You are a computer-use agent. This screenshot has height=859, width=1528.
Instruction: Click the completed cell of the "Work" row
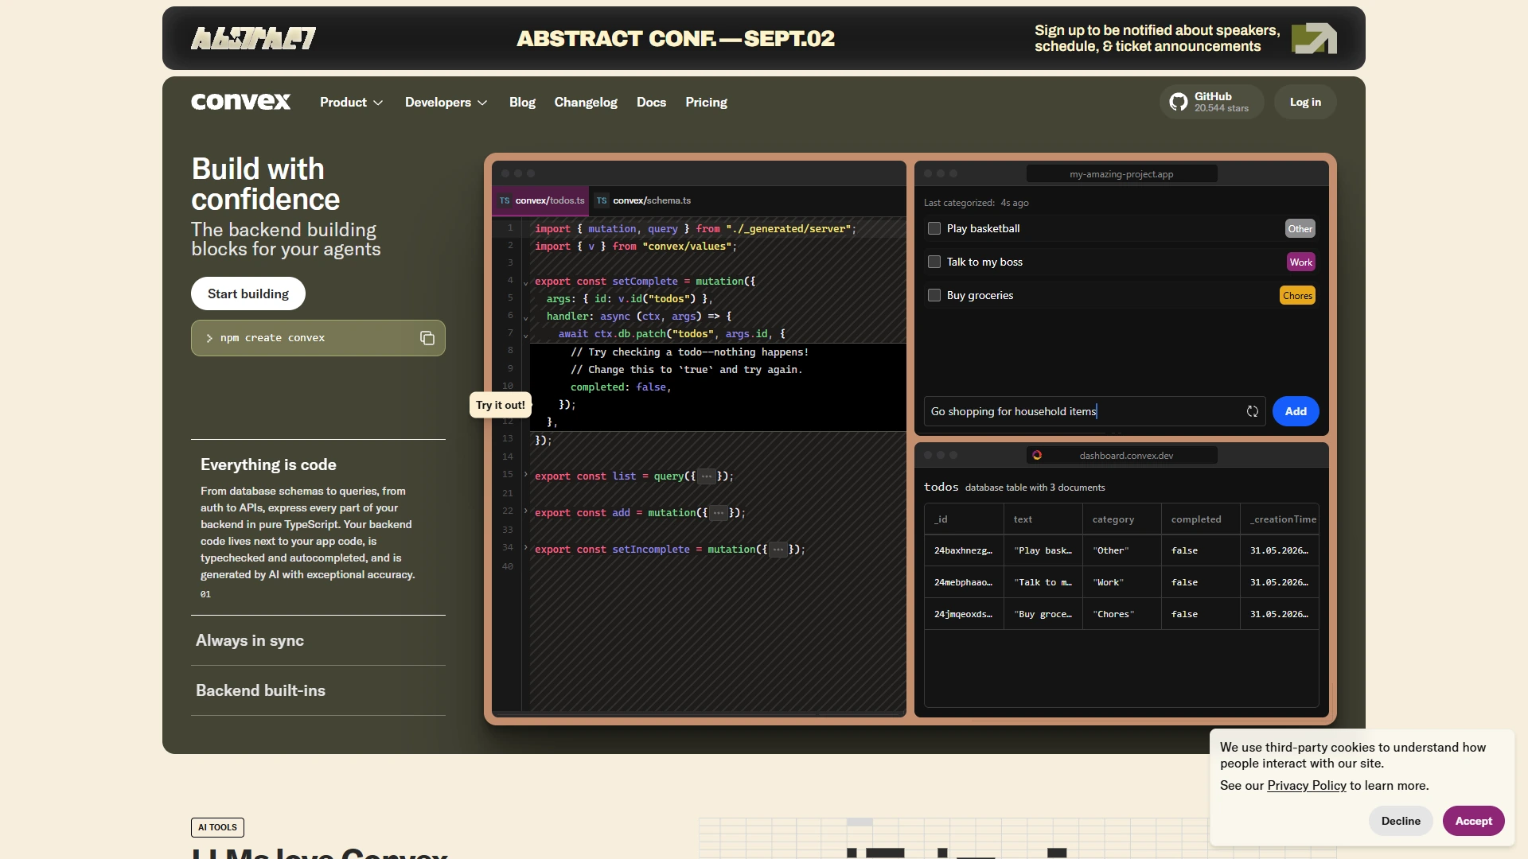click(1200, 582)
